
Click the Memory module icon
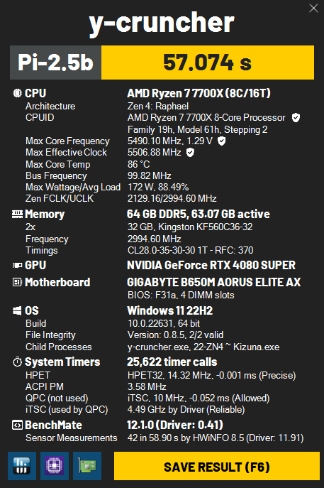tap(17, 214)
